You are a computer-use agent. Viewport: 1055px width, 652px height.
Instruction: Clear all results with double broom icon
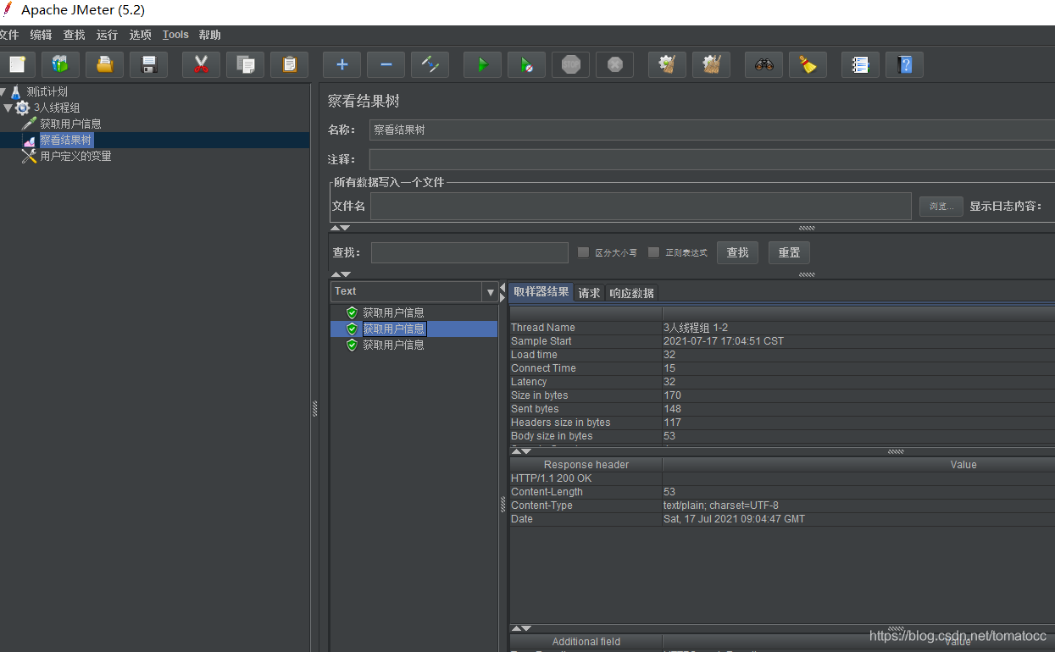tap(711, 64)
